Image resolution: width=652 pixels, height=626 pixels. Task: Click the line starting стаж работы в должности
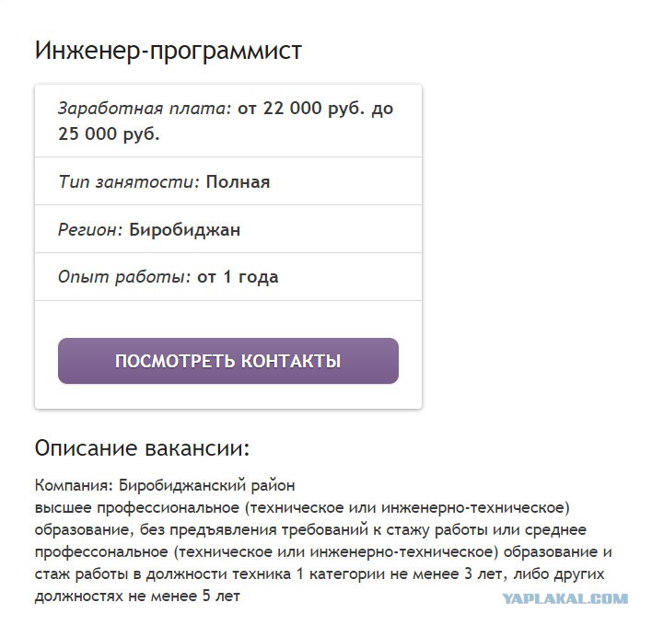(320, 574)
